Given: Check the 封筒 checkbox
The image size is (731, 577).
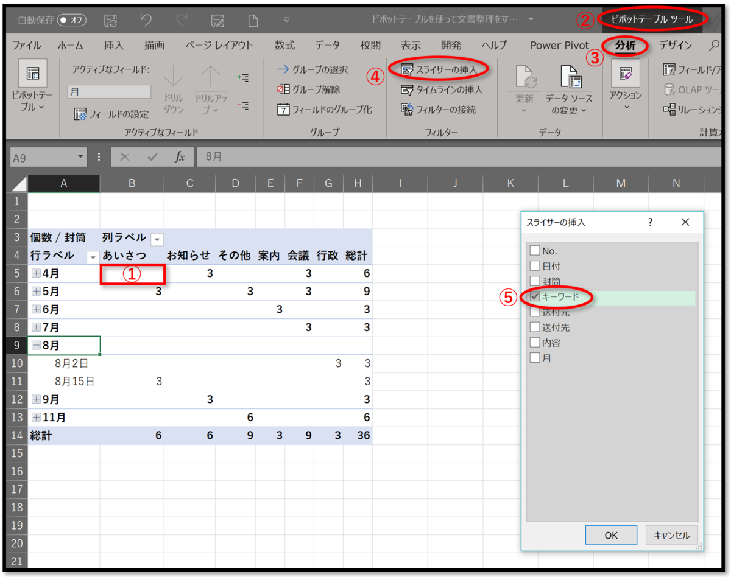Looking at the screenshot, I should [x=535, y=281].
